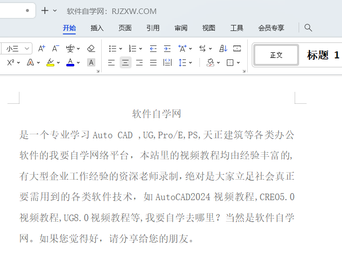
Task: Open the 视图 tab
Action: pos(209,28)
